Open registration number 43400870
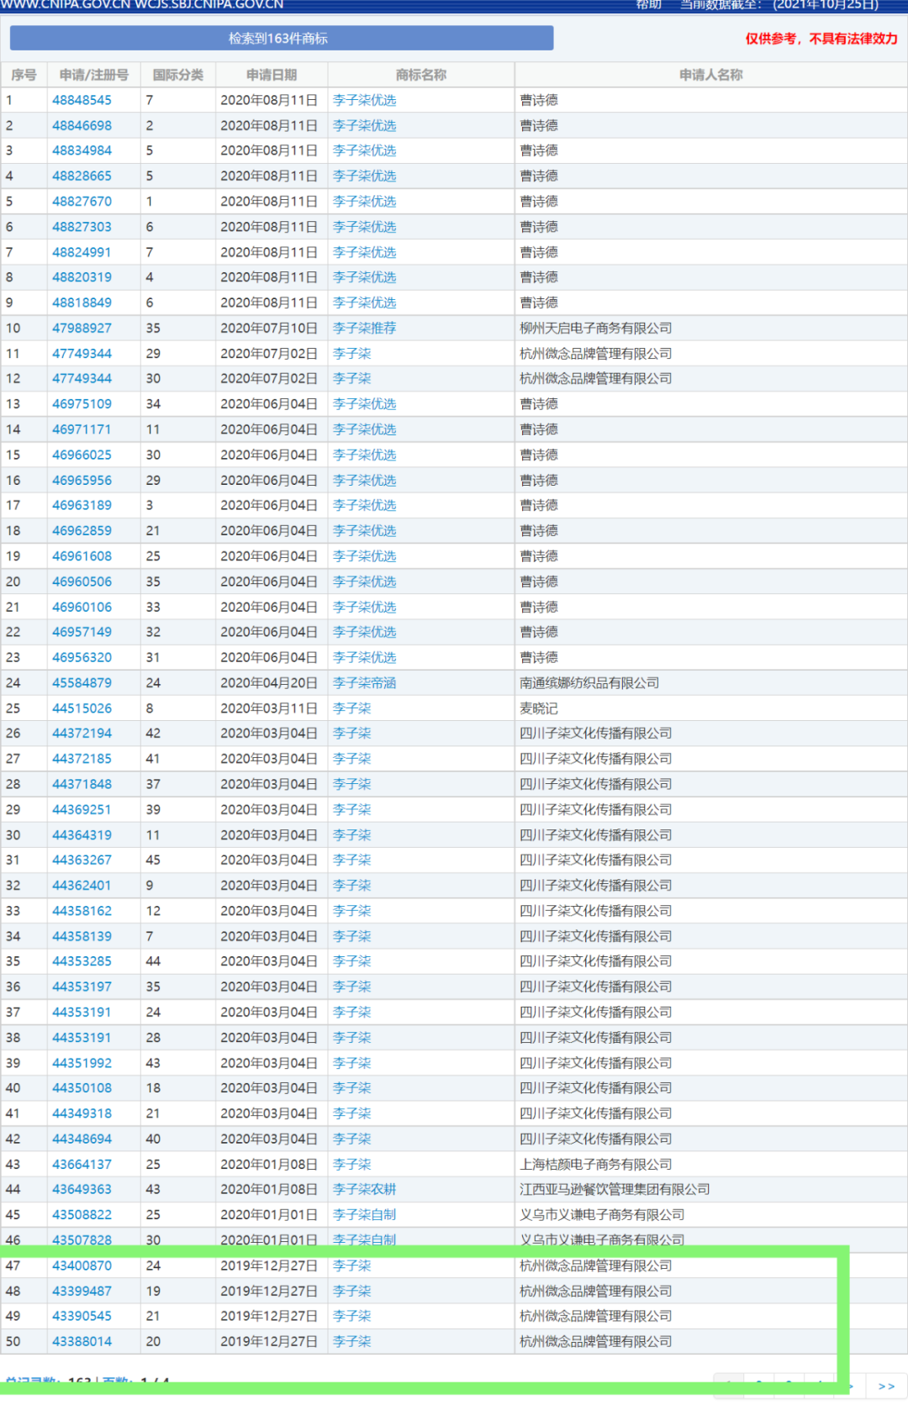 coord(82,1266)
